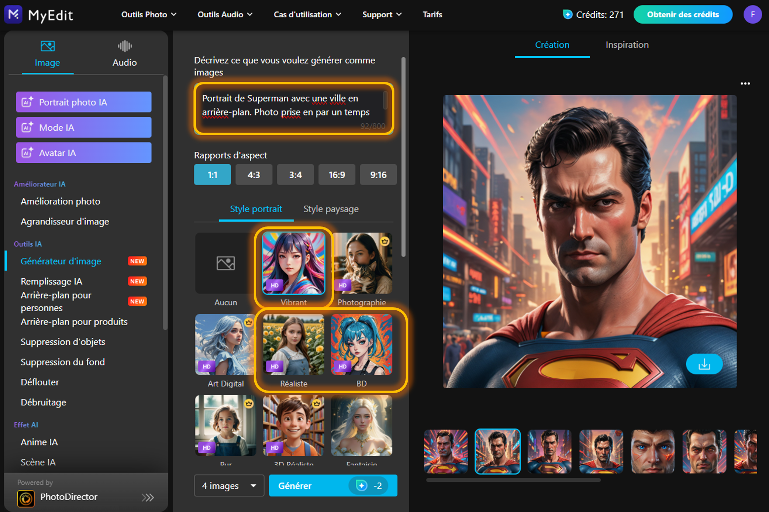Download the generated Superman image
Image resolution: width=769 pixels, height=512 pixels.
[704, 364]
